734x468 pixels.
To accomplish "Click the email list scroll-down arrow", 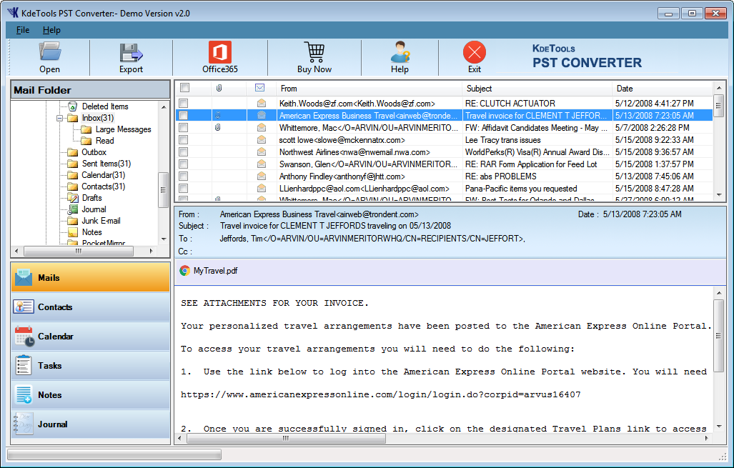I will (x=719, y=194).
